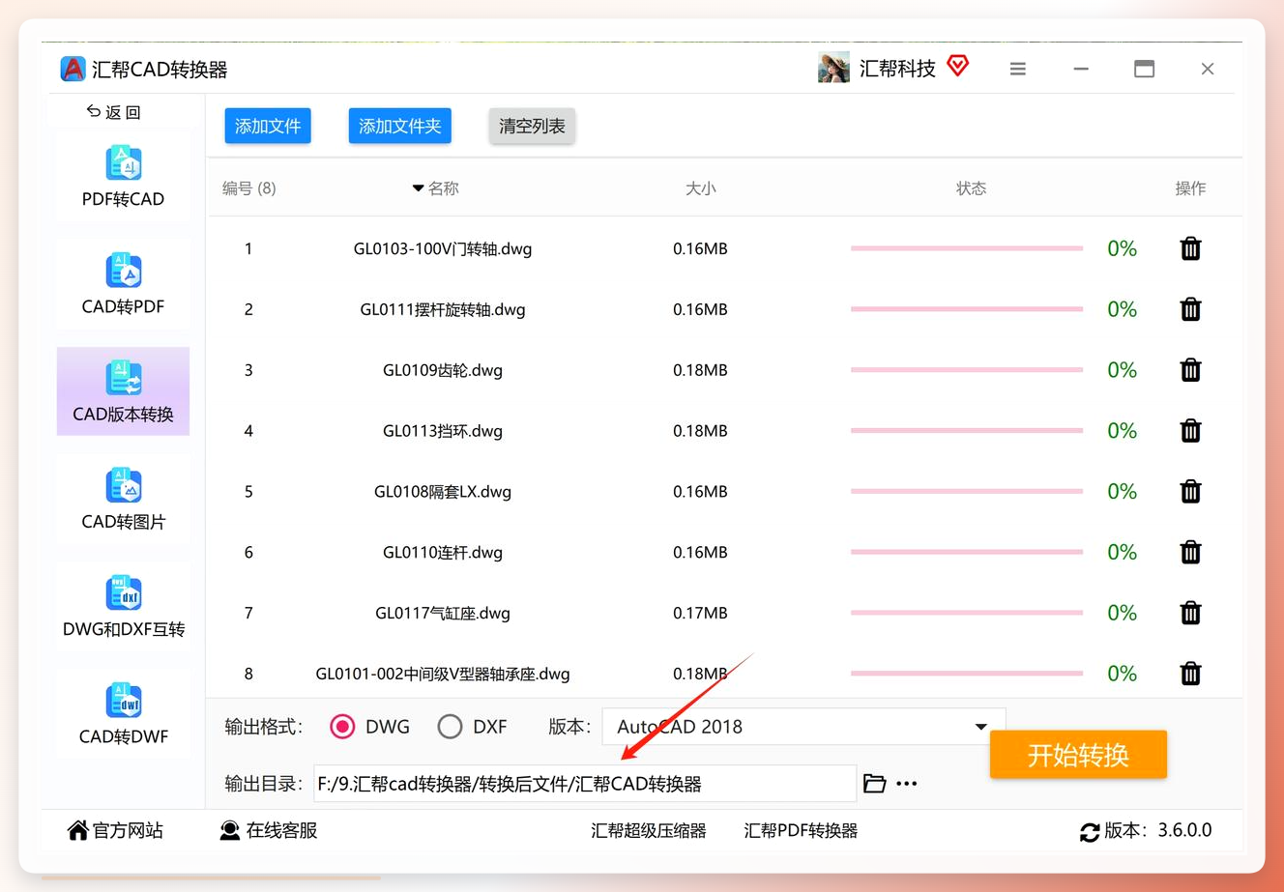Click the 0% status of GL0111摆杆旋转轴.dwg
Screen dimensions: 1284x892
coord(1122,309)
